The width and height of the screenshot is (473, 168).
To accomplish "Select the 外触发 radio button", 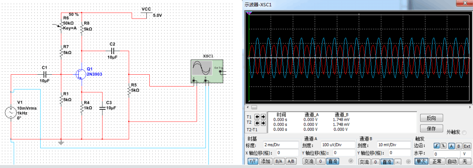I will 464,133.
